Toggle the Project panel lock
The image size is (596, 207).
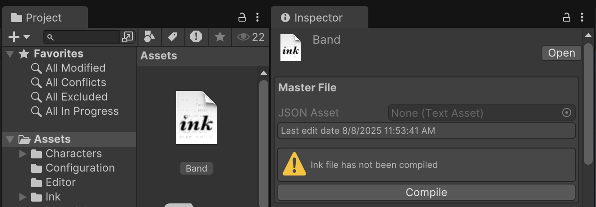[x=242, y=18]
